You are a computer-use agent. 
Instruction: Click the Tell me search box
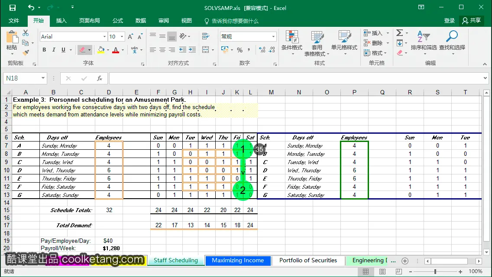point(232,21)
